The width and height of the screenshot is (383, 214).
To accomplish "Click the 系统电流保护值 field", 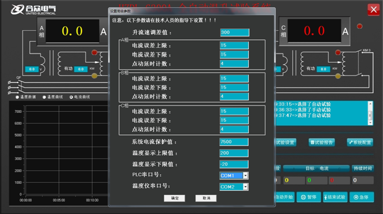I will [234, 142].
